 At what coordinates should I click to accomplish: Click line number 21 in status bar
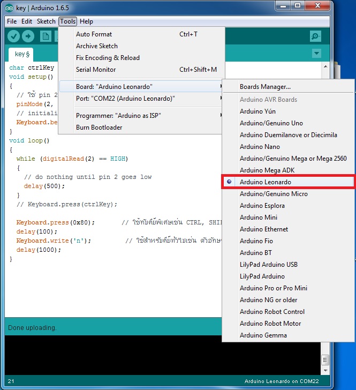coord(11,381)
